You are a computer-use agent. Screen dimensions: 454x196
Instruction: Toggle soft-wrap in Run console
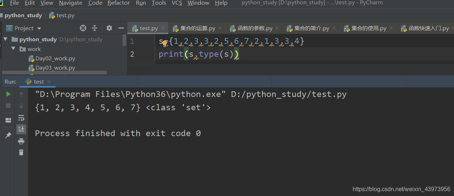click(21, 118)
